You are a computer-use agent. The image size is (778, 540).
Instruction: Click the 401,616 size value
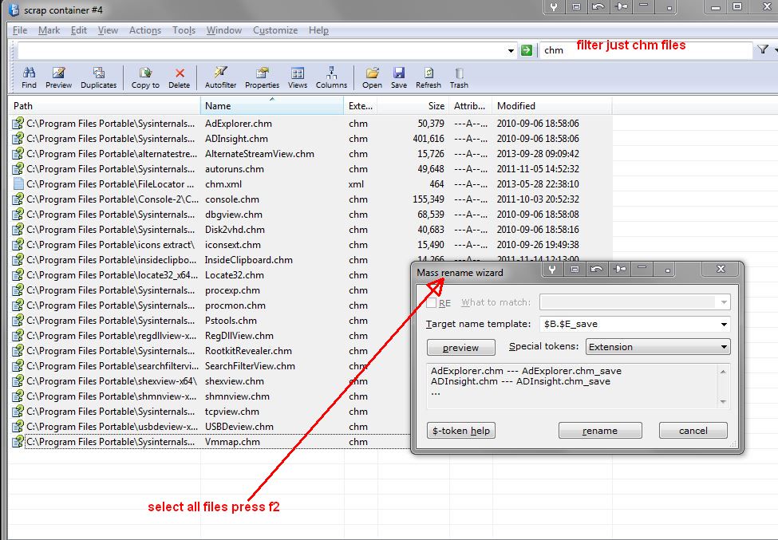(428, 139)
